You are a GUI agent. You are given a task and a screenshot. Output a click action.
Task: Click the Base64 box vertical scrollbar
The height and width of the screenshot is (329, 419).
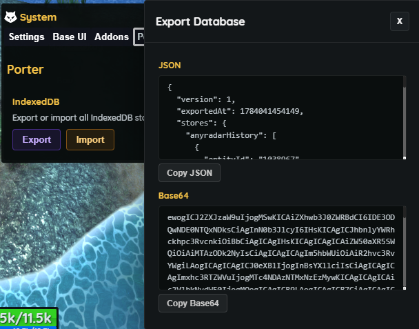[x=405, y=246]
